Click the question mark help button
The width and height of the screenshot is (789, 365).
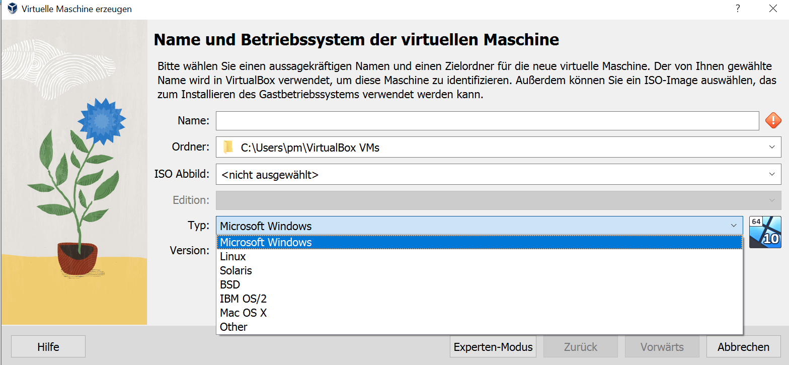click(x=737, y=9)
